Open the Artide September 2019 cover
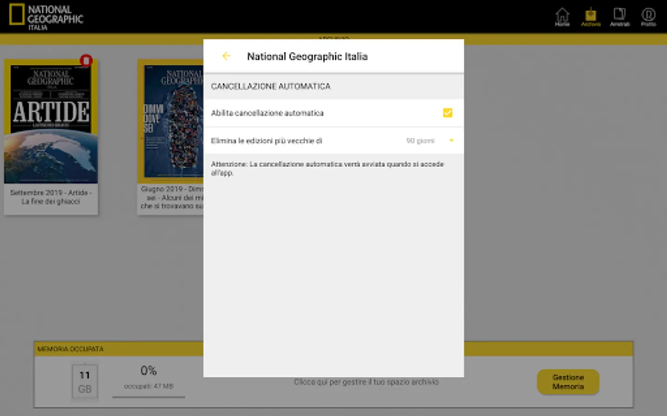The height and width of the screenshot is (416, 667). [51, 122]
